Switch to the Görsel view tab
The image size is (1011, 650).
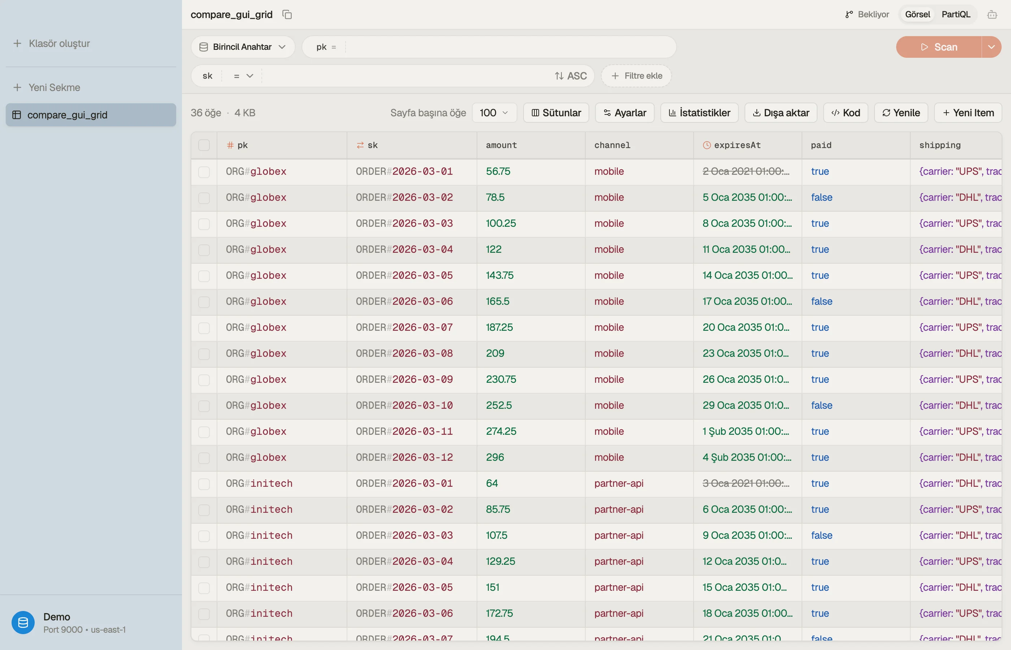pos(917,15)
